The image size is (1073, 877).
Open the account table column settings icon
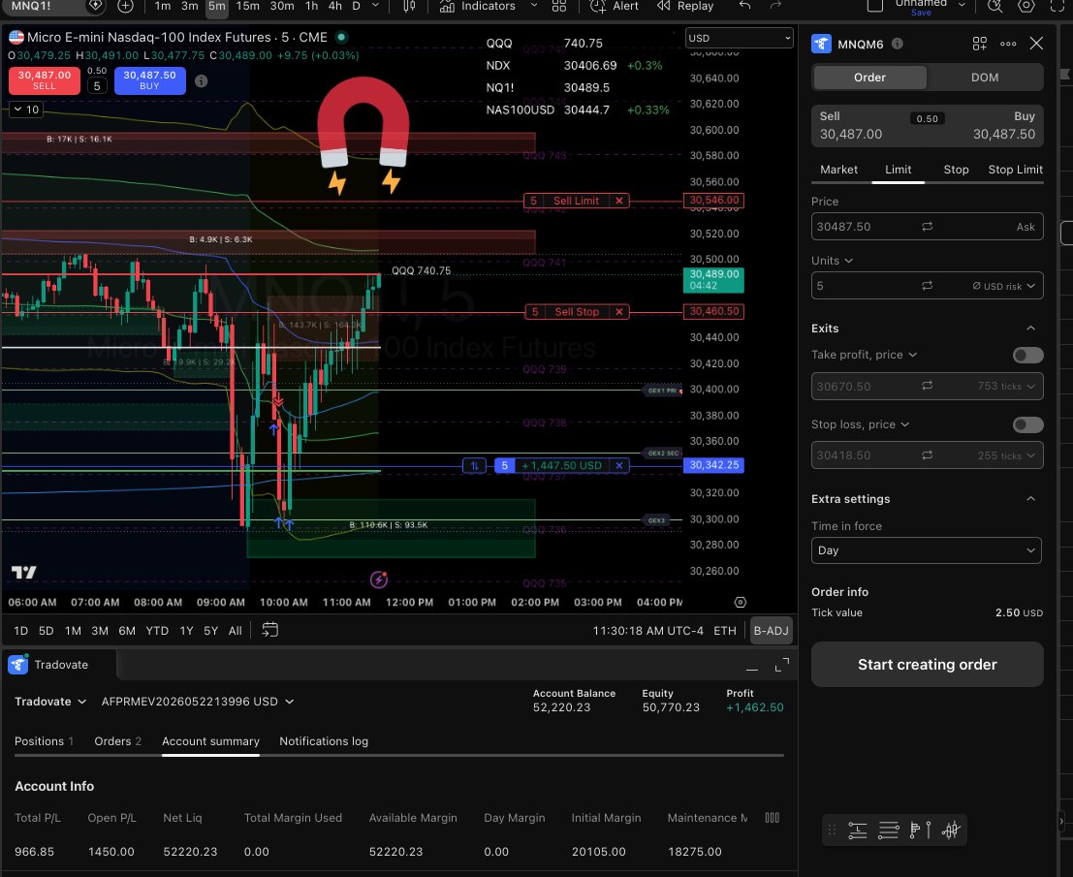pos(772,818)
